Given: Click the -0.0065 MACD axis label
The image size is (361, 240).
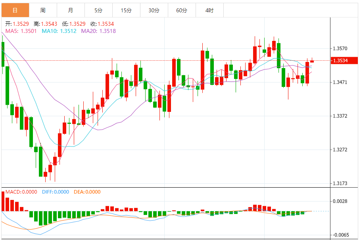Looking at the screenshot, I should click(340, 235).
